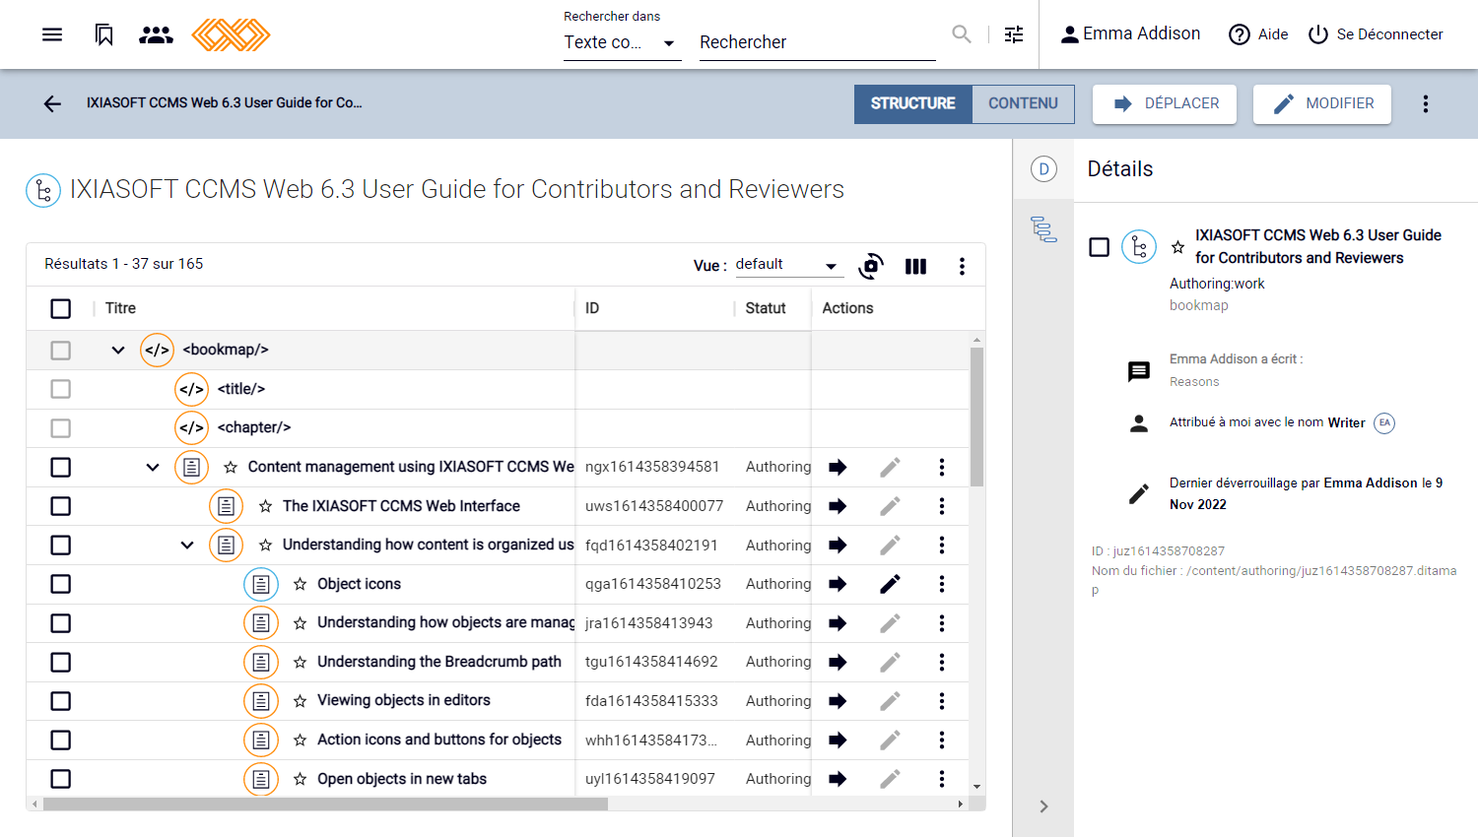Toggle the select-all checkbox in header
This screenshot has height=837, width=1478.
pos(61,309)
